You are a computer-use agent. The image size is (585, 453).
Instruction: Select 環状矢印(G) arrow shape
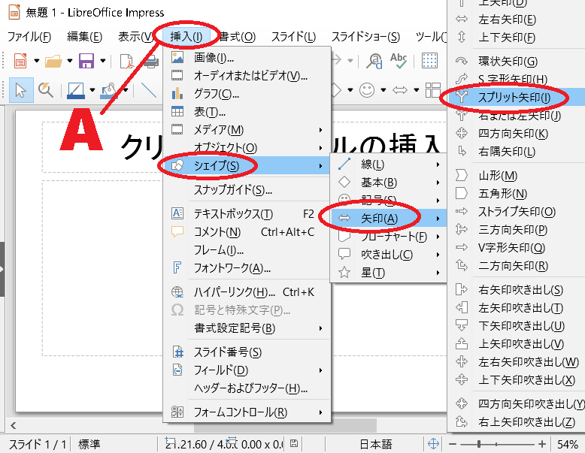(517, 61)
